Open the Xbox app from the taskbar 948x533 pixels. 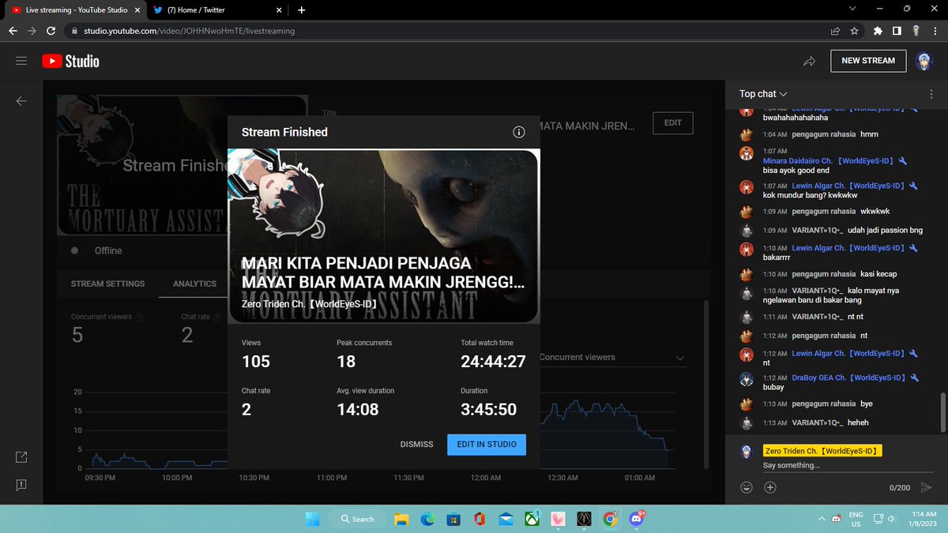point(532,519)
